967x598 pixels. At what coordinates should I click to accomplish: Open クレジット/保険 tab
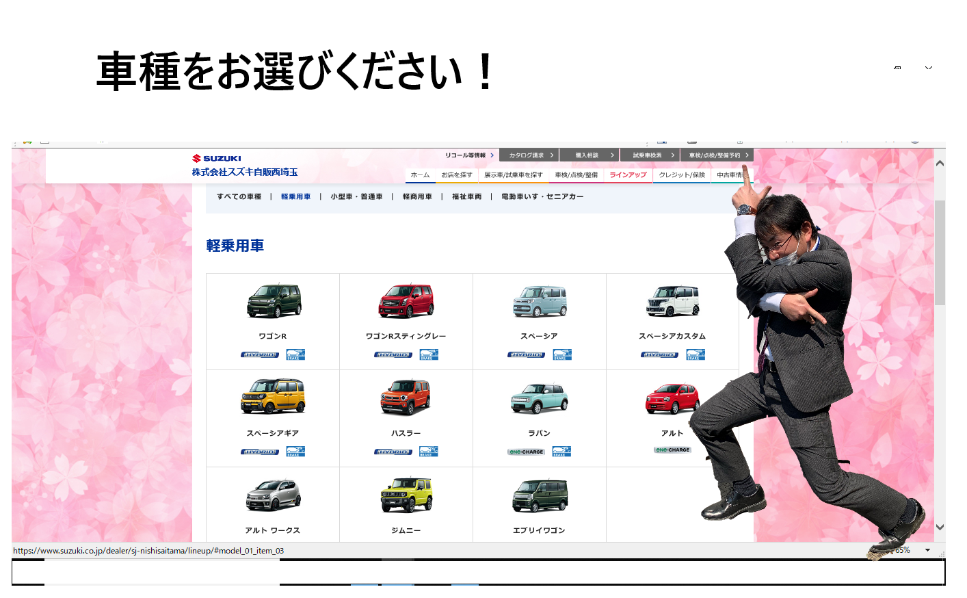pos(682,175)
